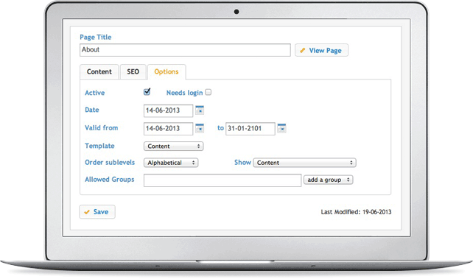This screenshot has height=279, width=473.
Task: Expand the Order sublevels Alphabetical dropdown
Action: 171,163
